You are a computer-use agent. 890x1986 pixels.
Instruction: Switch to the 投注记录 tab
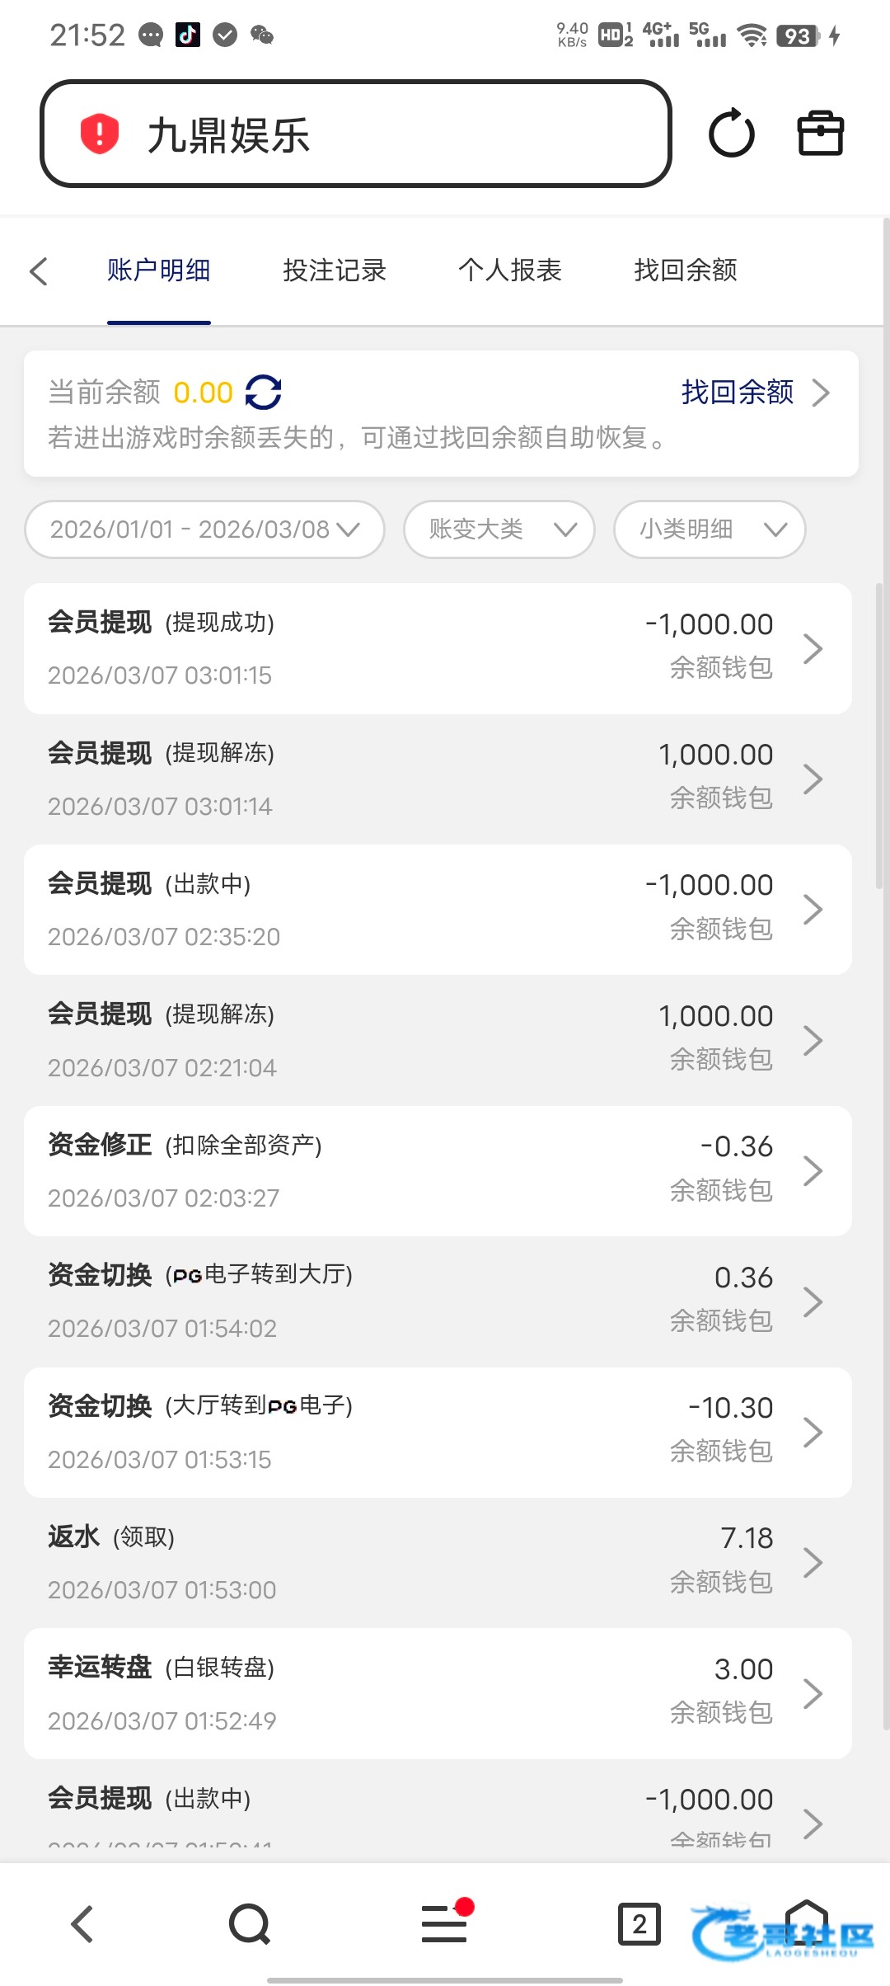tap(335, 271)
